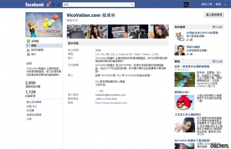The height and width of the screenshot is (149, 231).
Task: Click the search input field
Action: point(96,4)
